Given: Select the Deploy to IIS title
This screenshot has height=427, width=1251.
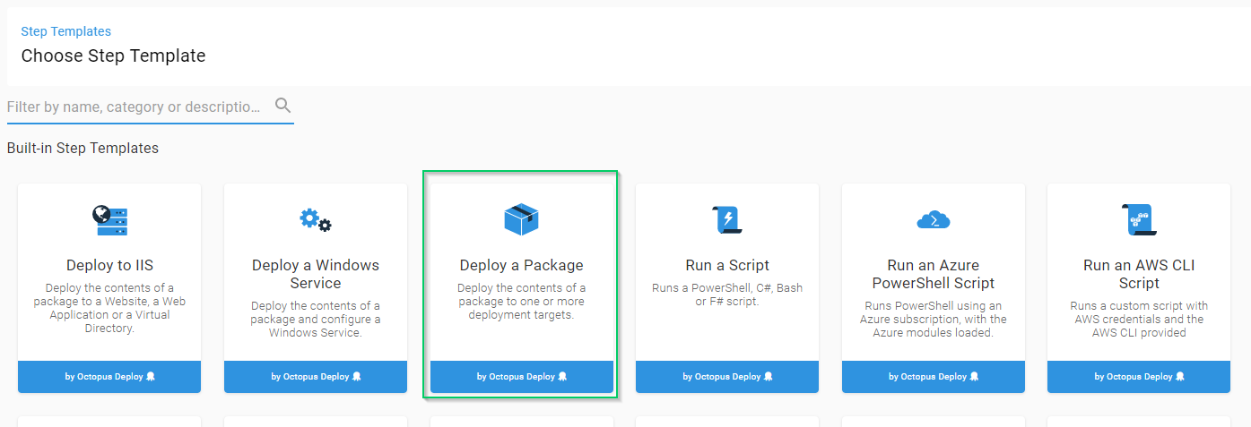Looking at the screenshot, I should (x=109, y=265).
